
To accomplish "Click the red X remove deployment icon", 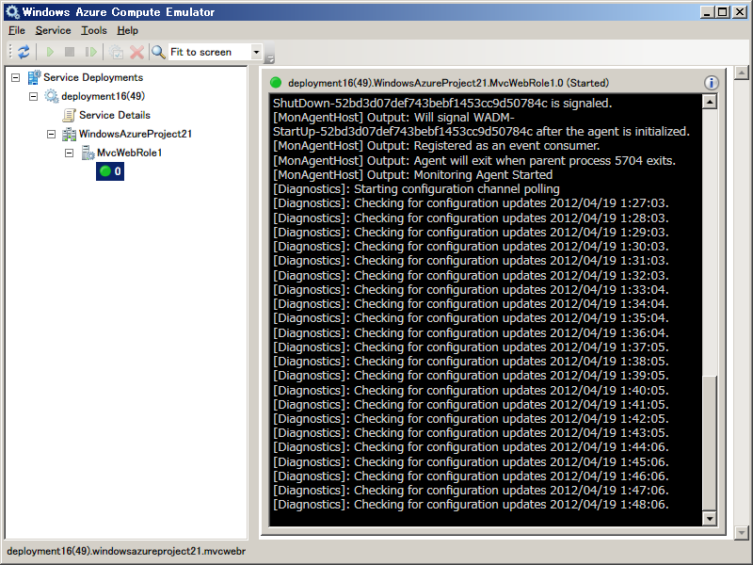I will pos(136,52).
